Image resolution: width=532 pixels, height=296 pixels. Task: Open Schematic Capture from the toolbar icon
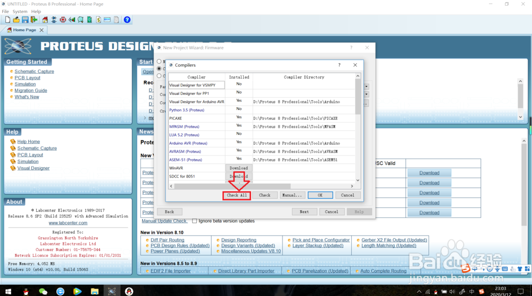coord(54,20)
